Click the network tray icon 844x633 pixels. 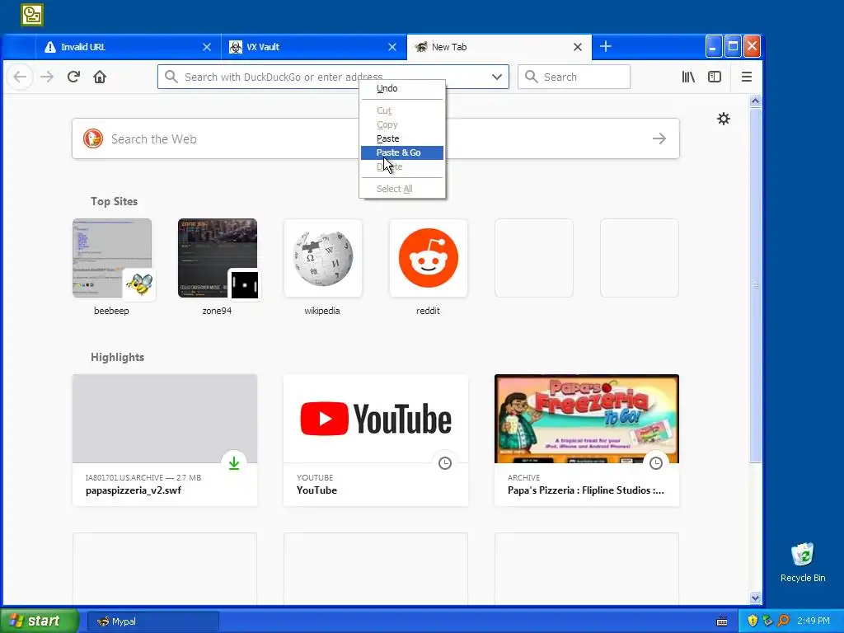pos(767,621)
